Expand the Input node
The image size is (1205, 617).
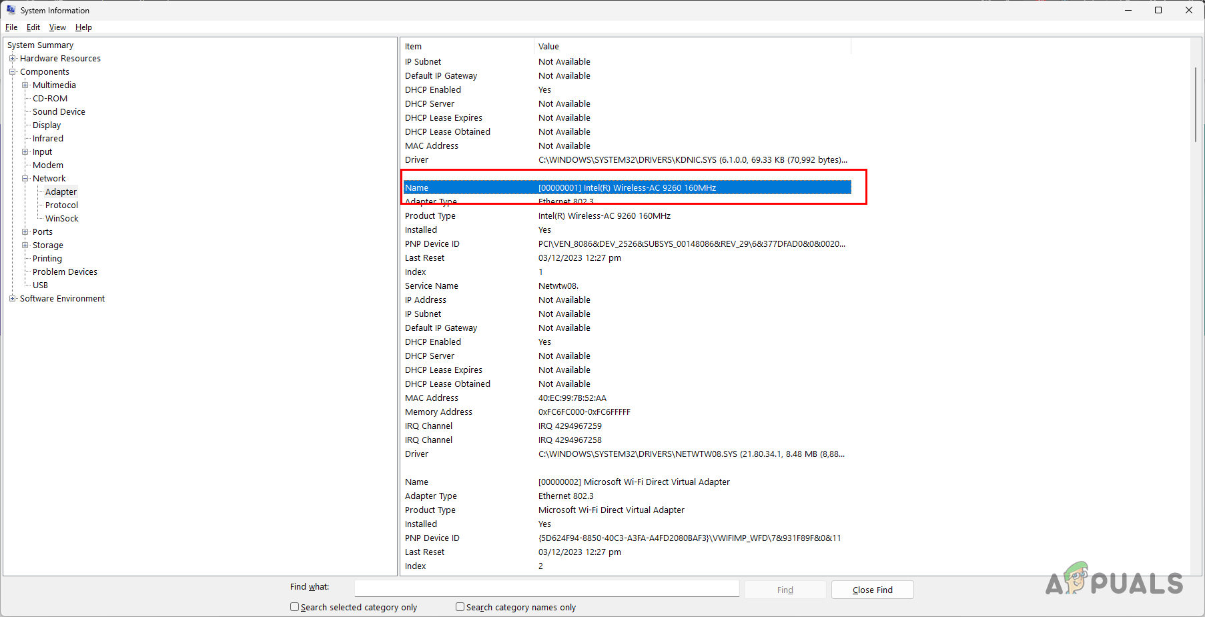click(x=25, y=151)
